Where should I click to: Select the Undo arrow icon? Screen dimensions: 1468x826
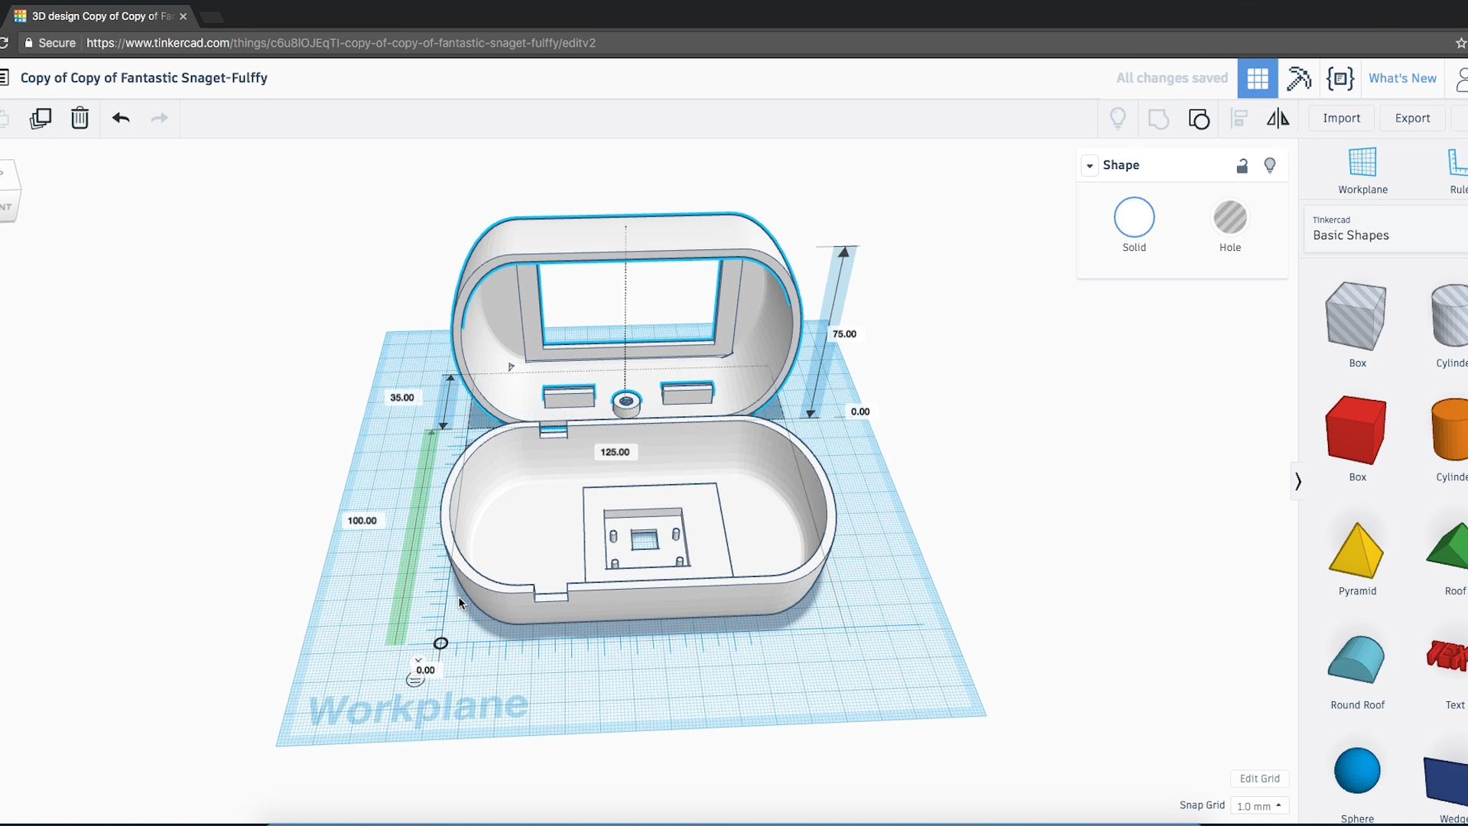tap(121, 118)
